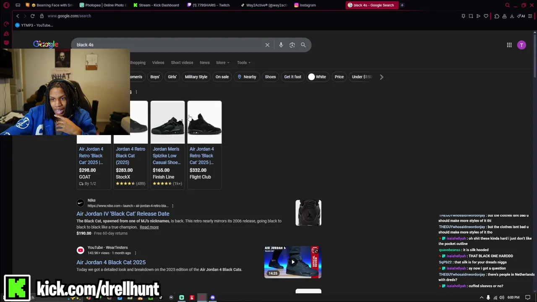Open Air Jordan 4 Black Cat 2025 link
The image size is (537, 302).
tap(111, 263)
